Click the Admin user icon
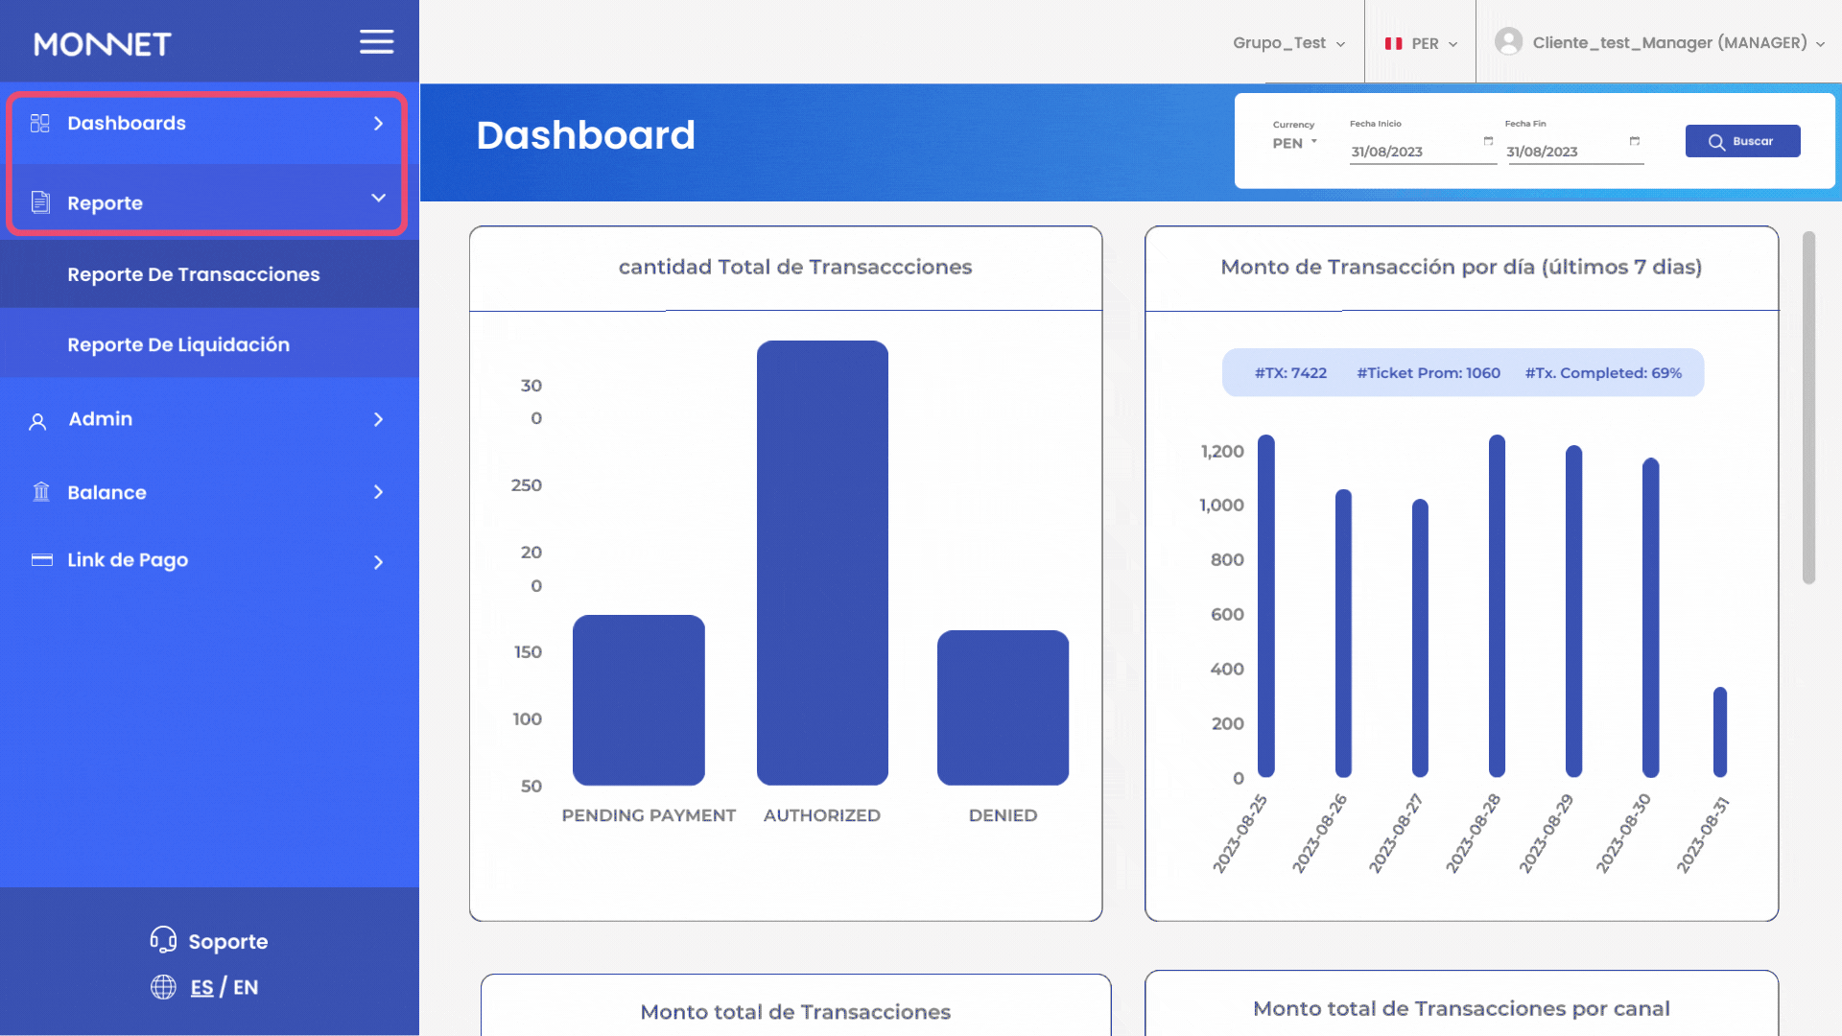The image size is (1842, 1036). point(37,421)
